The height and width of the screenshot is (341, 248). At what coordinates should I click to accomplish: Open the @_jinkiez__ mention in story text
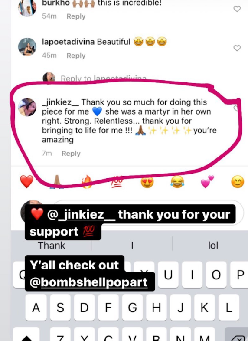(x=81, y=215)
